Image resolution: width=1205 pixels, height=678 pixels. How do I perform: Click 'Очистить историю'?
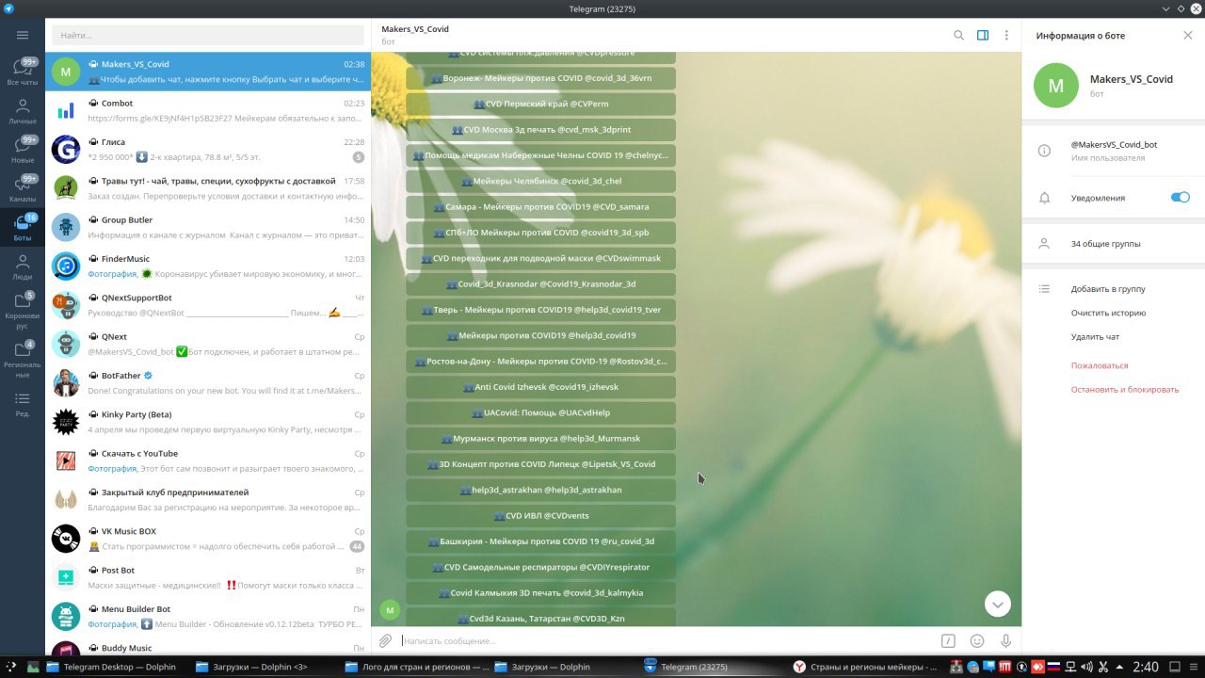pyautogui.click(x=1108, y=313)
